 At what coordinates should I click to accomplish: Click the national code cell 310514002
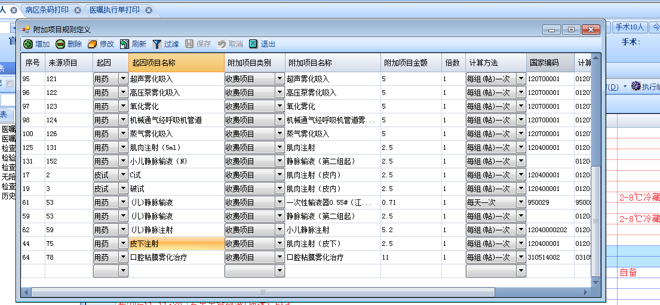550,257
